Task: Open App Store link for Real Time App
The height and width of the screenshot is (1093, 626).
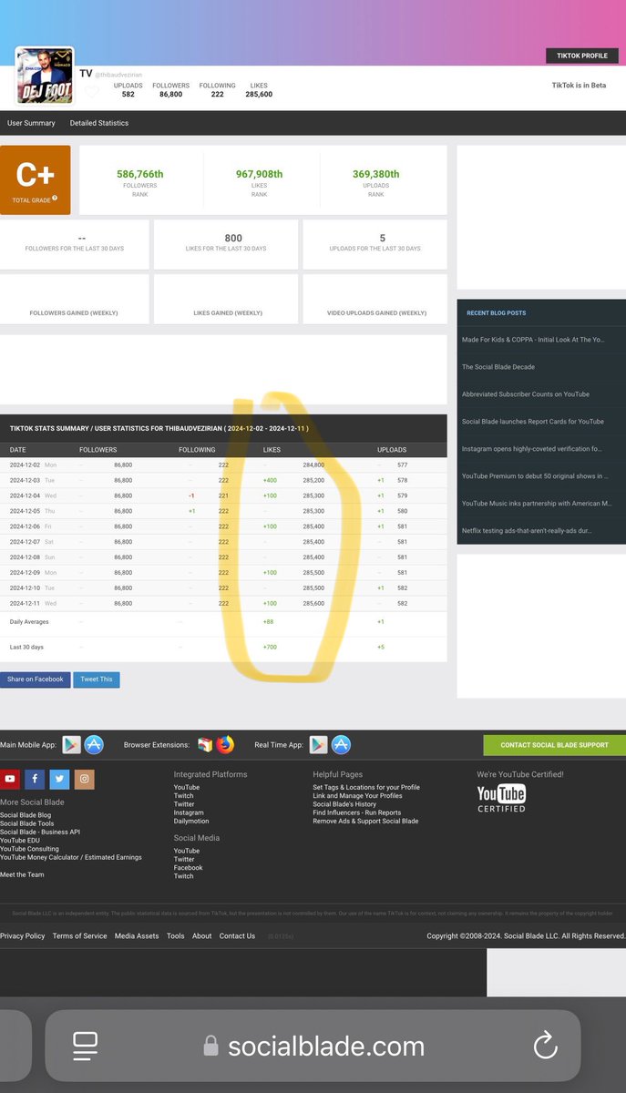Action: pyautogui.click(x=341, y=745)
